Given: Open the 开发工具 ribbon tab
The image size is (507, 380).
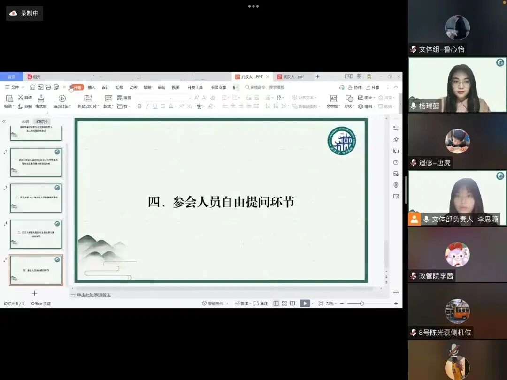Looking at the screenshot, I should tap(195, 87).
